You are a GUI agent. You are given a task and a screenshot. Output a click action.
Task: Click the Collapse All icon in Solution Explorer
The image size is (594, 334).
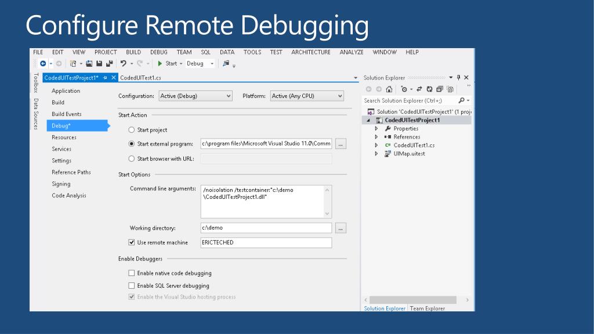click(440, 89)
